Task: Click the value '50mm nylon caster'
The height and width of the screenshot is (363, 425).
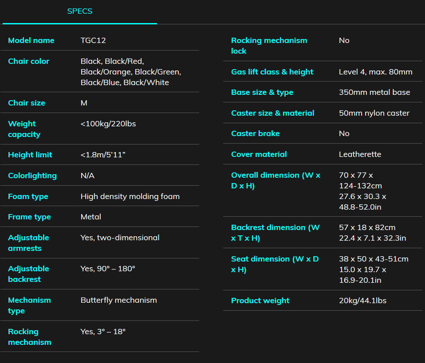Action: 374,113
